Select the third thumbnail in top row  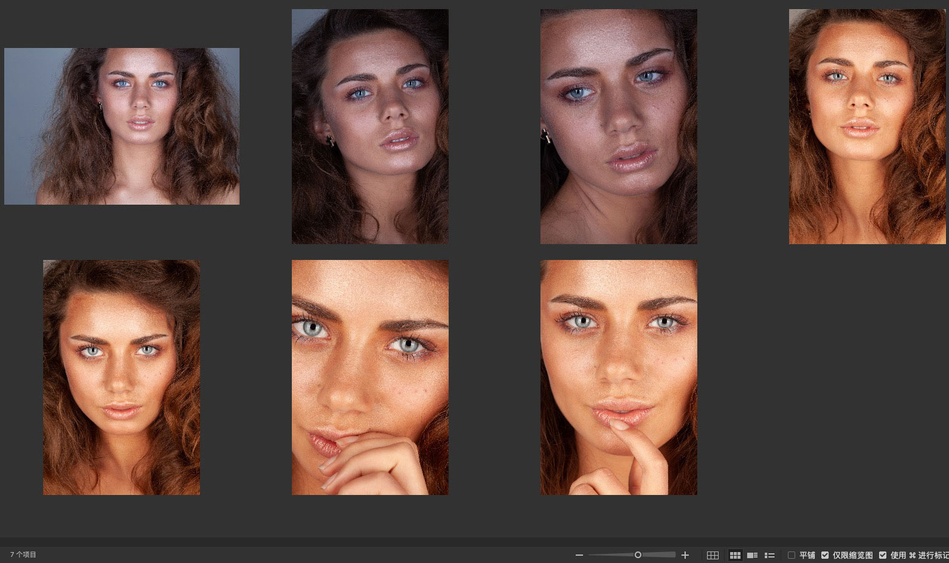(x=619, y=126)
